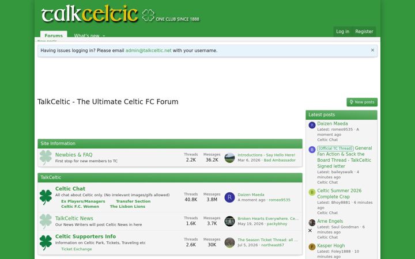Email admin@talkceltic.net link
Screen dimensions: 415x259
(x=148, y=51)
